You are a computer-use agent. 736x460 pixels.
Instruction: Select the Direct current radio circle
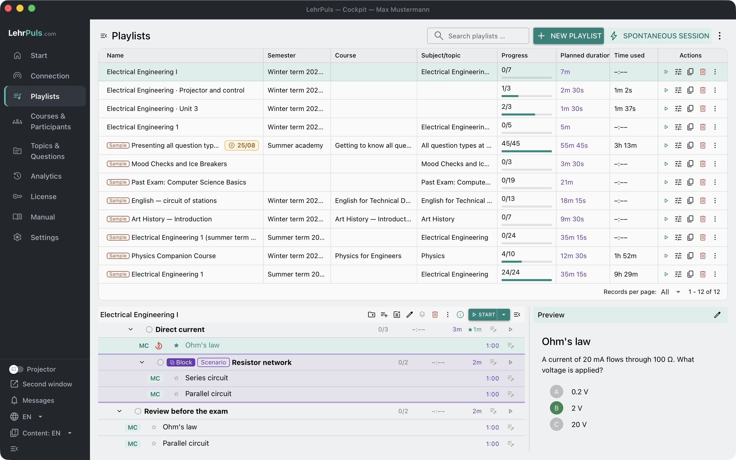[149, 329]
